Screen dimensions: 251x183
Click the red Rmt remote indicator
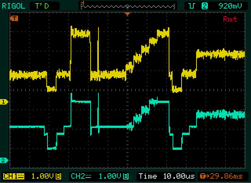pyautogui.click(x=230, y=19)
